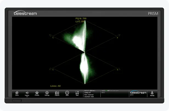Click the Telestream prism logo in status bar
Screen dimensions: 169x111
[138, 93]
